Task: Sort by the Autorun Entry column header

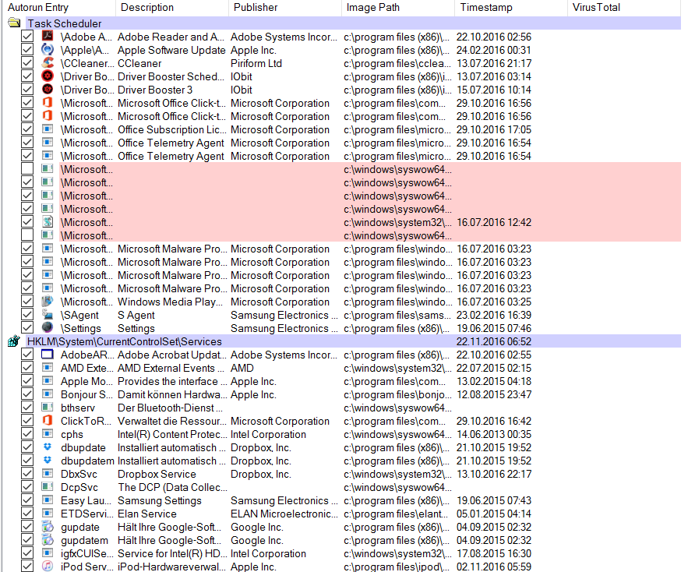Action: pyautogui.click(x=58, y=8)
